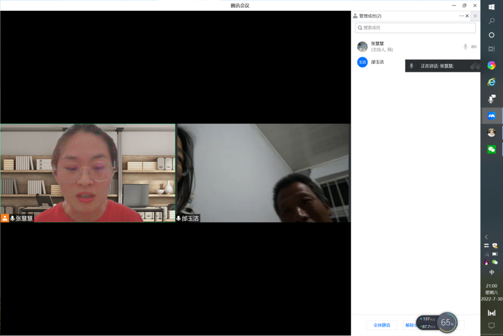Click the 搜索成员 search field
503x336 pixels.
[x=415, y=28]
